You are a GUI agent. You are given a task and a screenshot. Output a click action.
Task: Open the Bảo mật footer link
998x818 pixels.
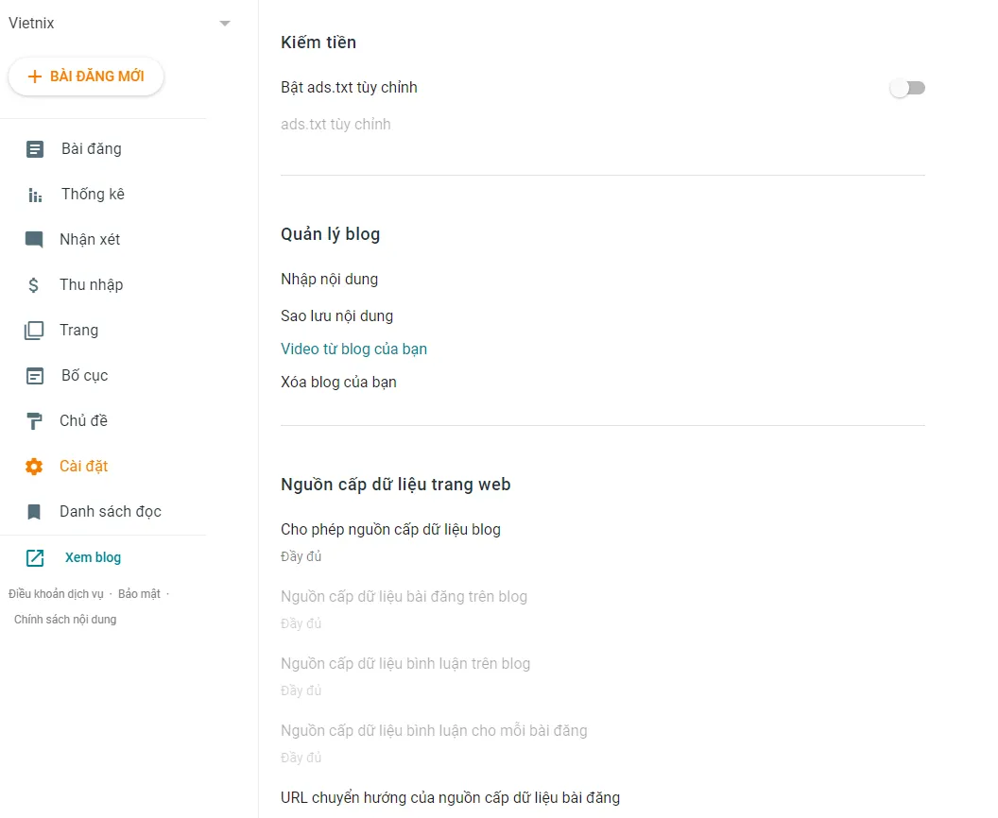pos(139,592)
